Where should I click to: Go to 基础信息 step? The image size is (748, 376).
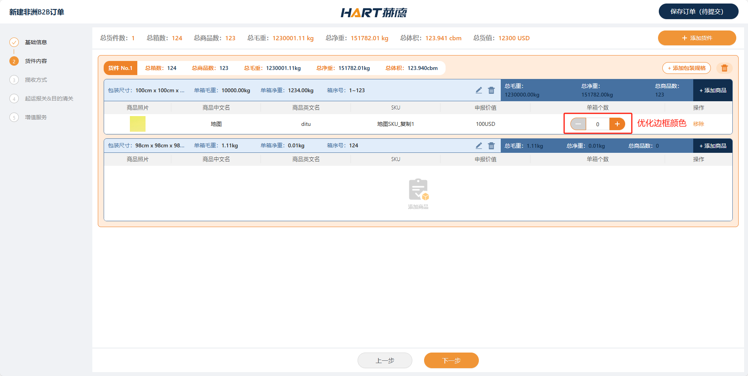[36, 42]
